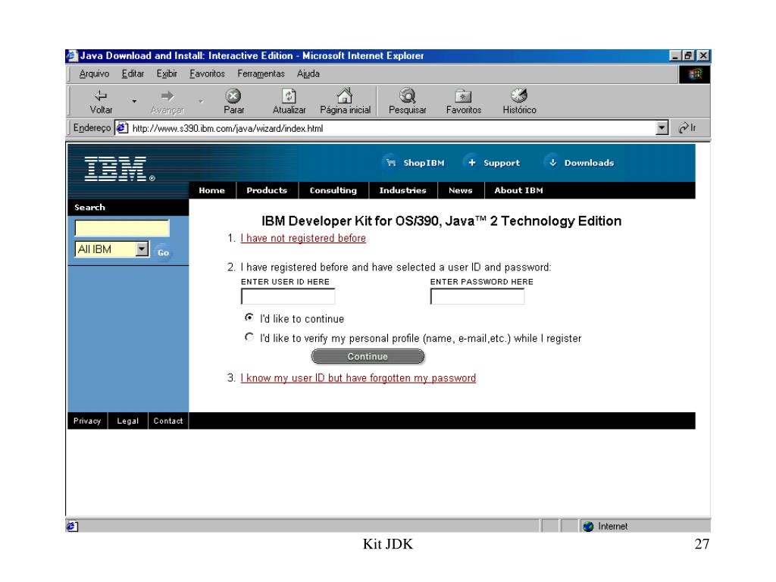Image resolution: width=776 pixels, height=582 pixels.
Task: Select verify my personal profile radio
Action: 249,337
